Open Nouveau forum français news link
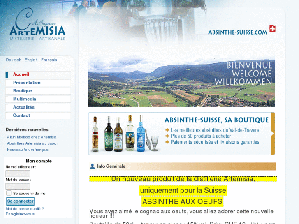This screenshot has height=224, width=299. pyautogui.click(x=28, y=150)
